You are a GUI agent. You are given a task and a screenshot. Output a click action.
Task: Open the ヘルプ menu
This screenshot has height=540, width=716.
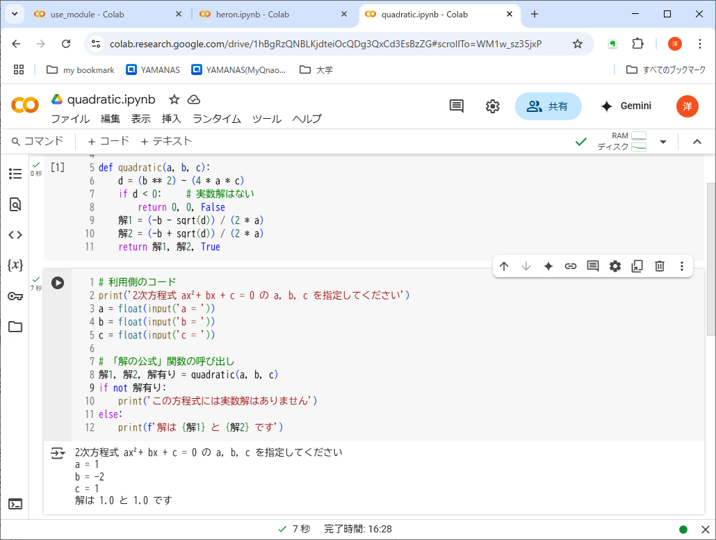307,119
